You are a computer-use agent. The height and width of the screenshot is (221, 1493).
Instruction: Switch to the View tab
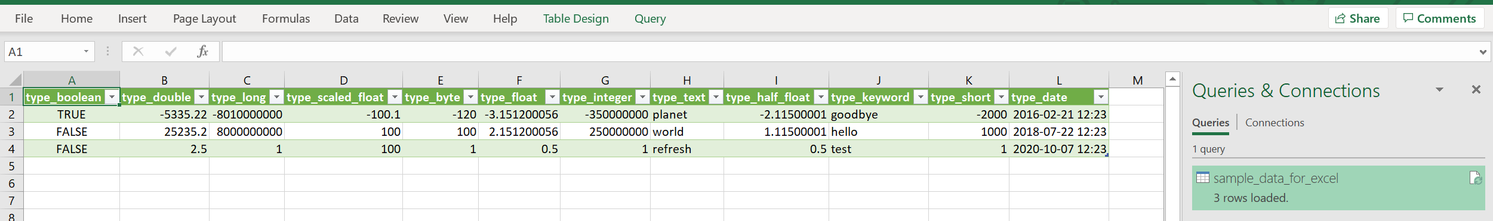[455, 18]
